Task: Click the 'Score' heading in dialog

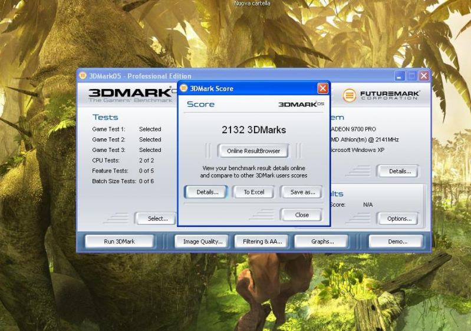Action: click(200, 104)
